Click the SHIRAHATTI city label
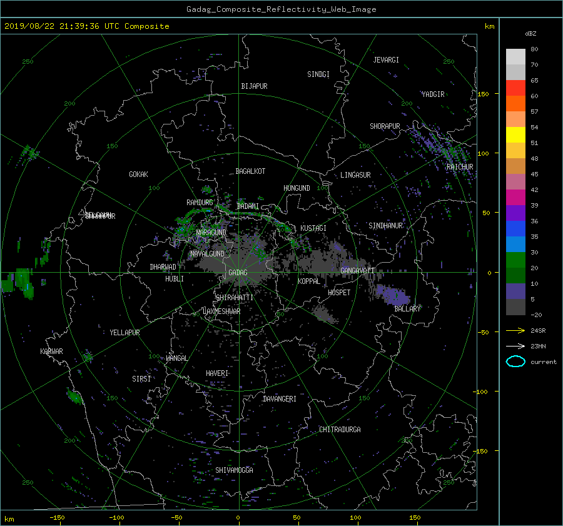Image resolution: width=563 pixels, height=526 pixels. 235,298
